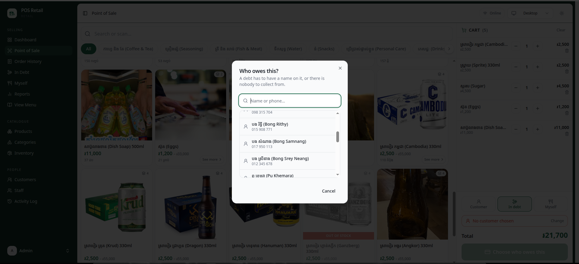Cancel the Who owes this dialog
The width and height of the screenshot is (579, 264).
click(328, 191)
